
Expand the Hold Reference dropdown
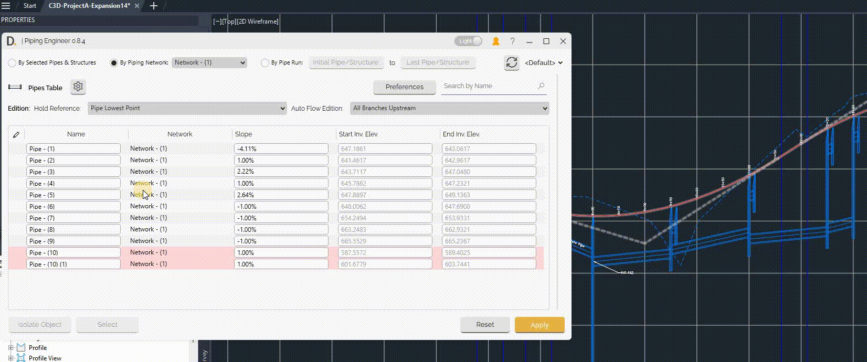click(187, 108)
